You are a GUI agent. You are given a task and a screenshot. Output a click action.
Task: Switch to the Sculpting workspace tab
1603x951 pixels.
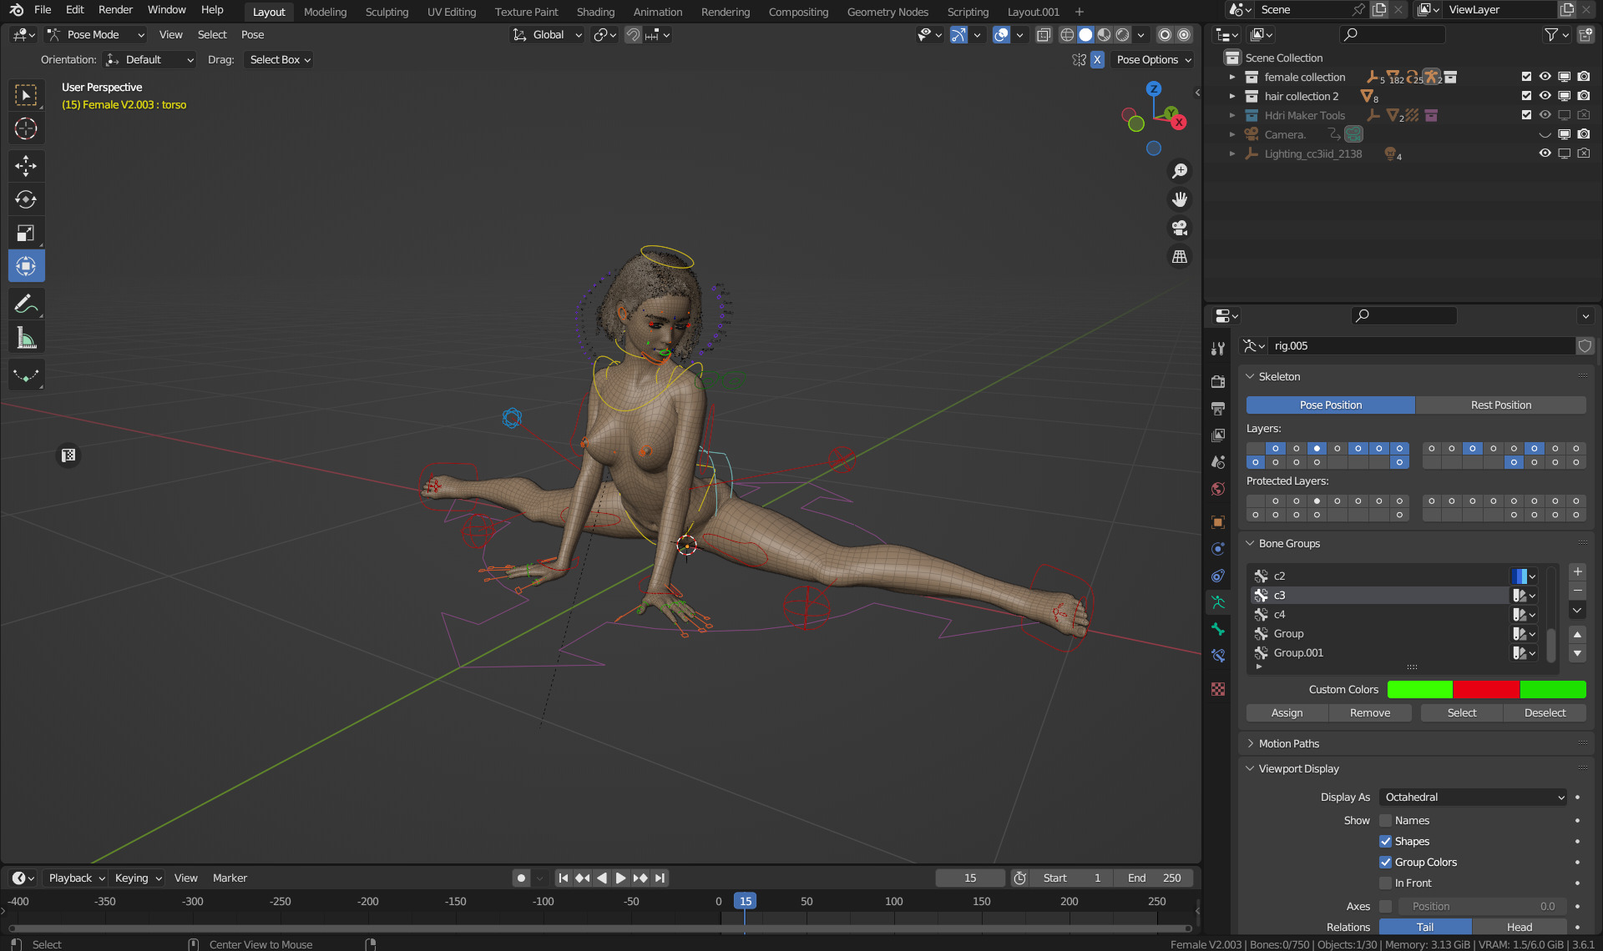point(387,12)
